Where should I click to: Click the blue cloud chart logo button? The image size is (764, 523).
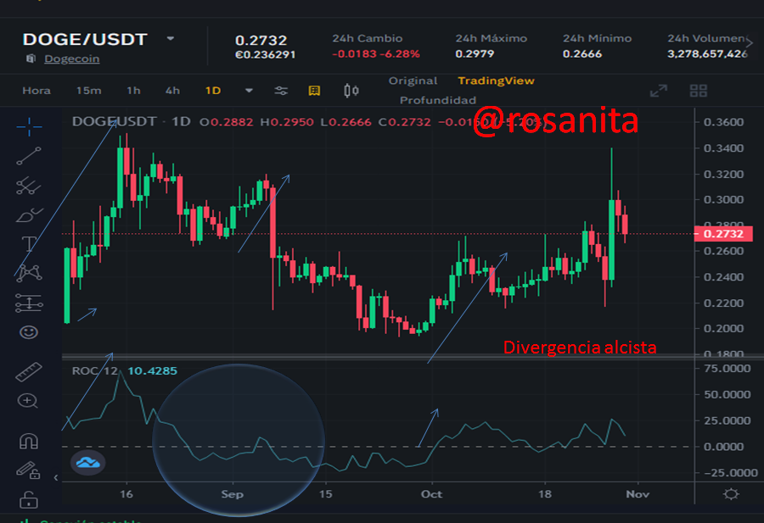(x=87, y=462)
